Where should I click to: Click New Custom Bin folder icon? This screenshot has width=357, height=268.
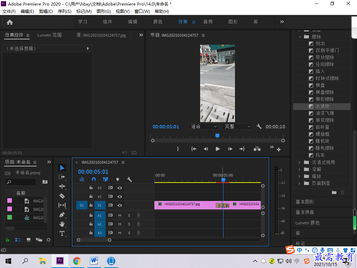tap(334, 192)
